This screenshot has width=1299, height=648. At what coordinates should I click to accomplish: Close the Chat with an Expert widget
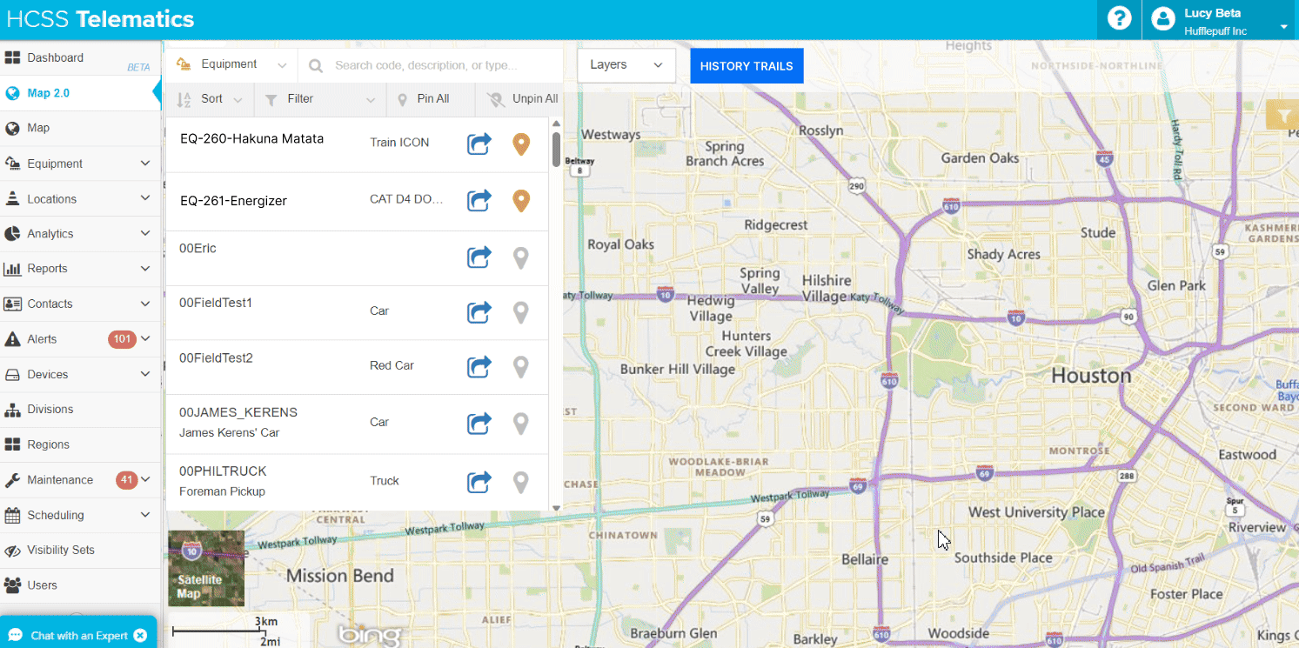click(x=140, y=636)
